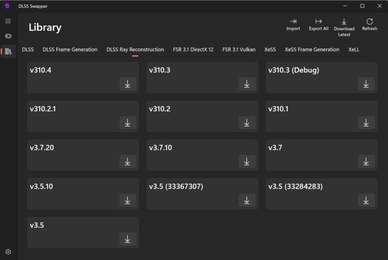Click the Import button
This screenshot has width=388, height=260.
293,25
